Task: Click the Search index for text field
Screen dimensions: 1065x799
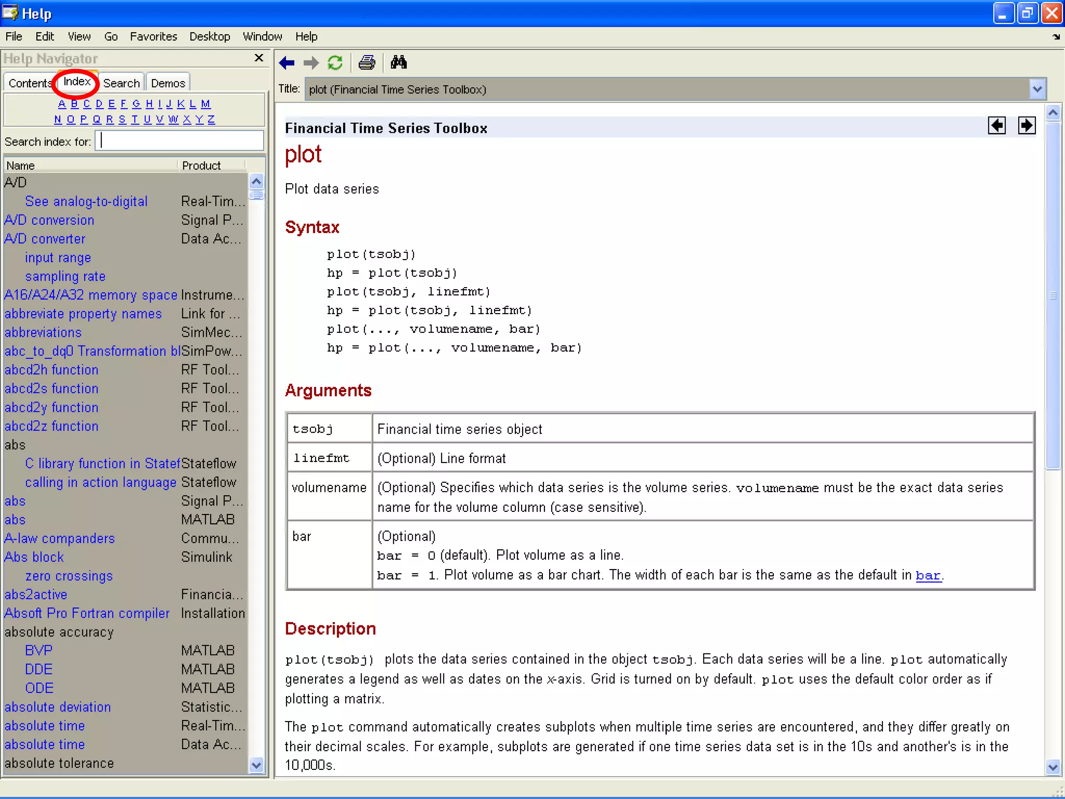Action: coord(179,141)
